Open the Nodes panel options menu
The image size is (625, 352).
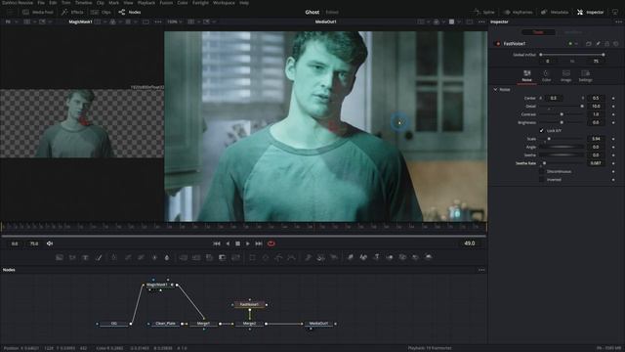(x=481, y=270)
